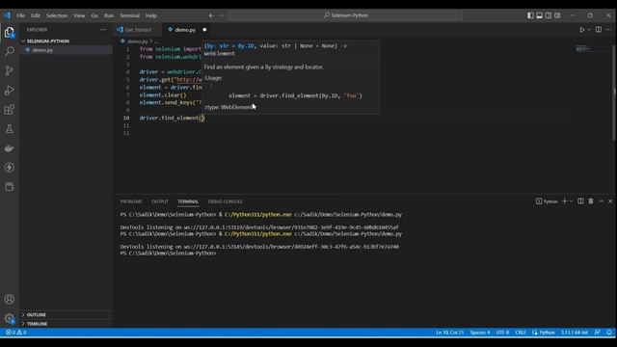Viewport: 617px width, 347px height.
Task: Open the Extensions view
Action: point(9,109)
